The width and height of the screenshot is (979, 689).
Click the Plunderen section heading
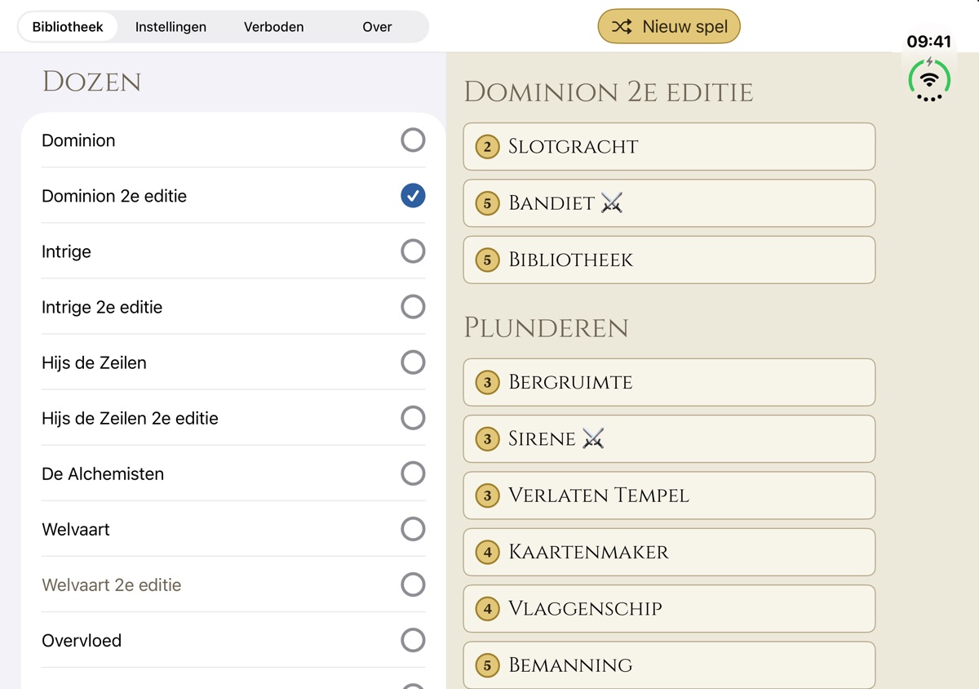pos(546,328)
